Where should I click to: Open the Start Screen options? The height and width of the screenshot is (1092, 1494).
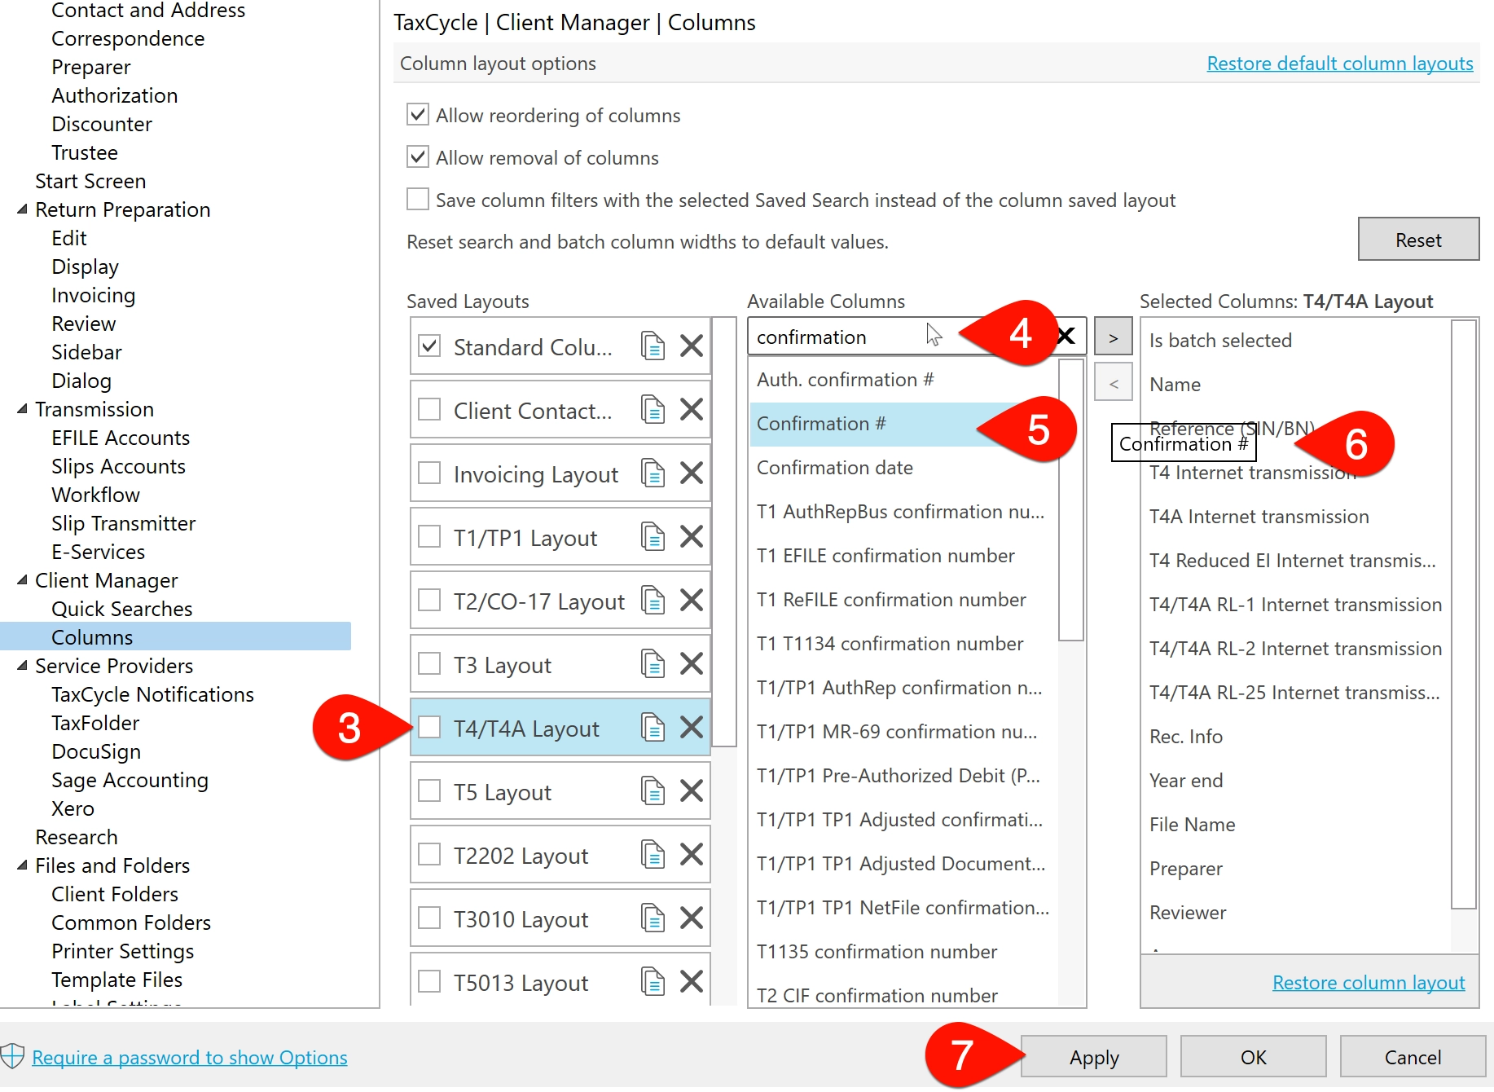(x=90, y=181)
